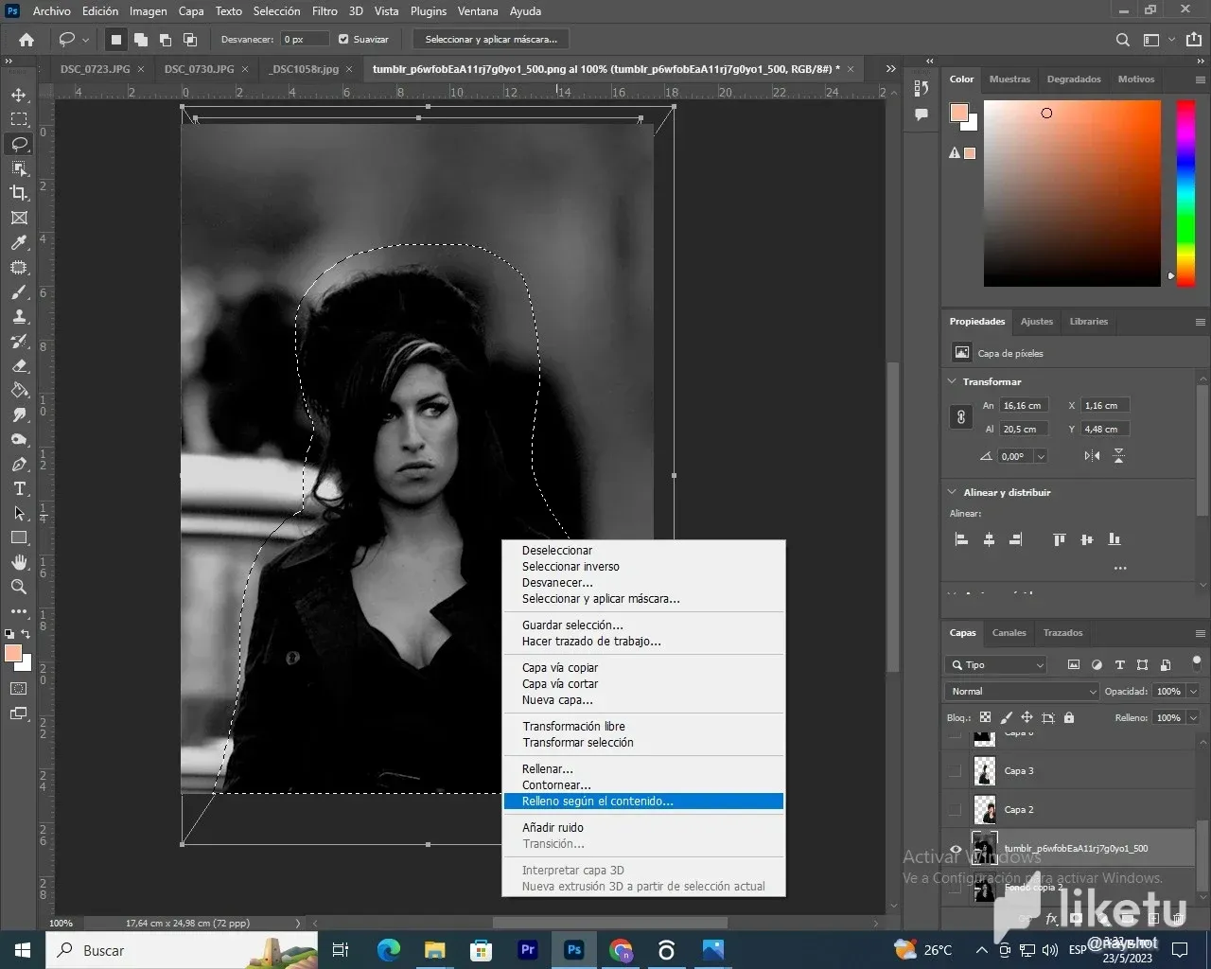Viewport: 1211px width, 969px height.
Task: Flip layer vertically in Properties panel
Action: tap(1118, 456)
